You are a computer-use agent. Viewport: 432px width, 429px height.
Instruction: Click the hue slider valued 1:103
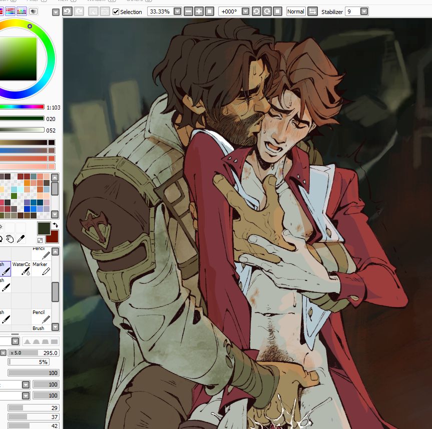(x=22, y=107)
